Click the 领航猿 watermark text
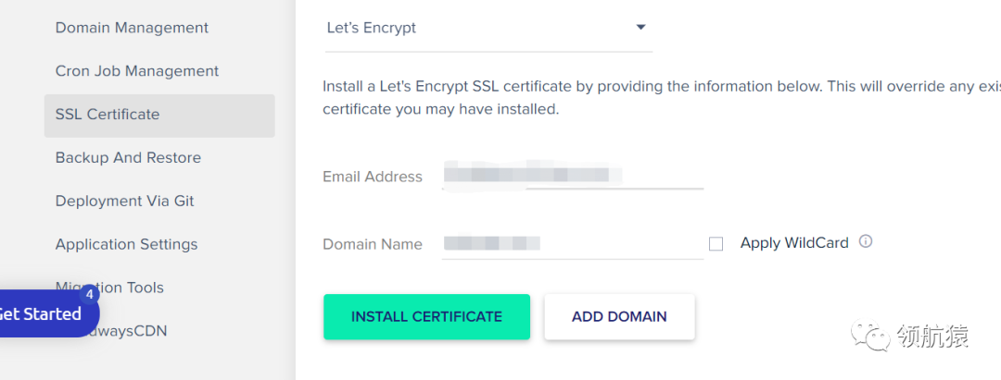 coord(932,336)
